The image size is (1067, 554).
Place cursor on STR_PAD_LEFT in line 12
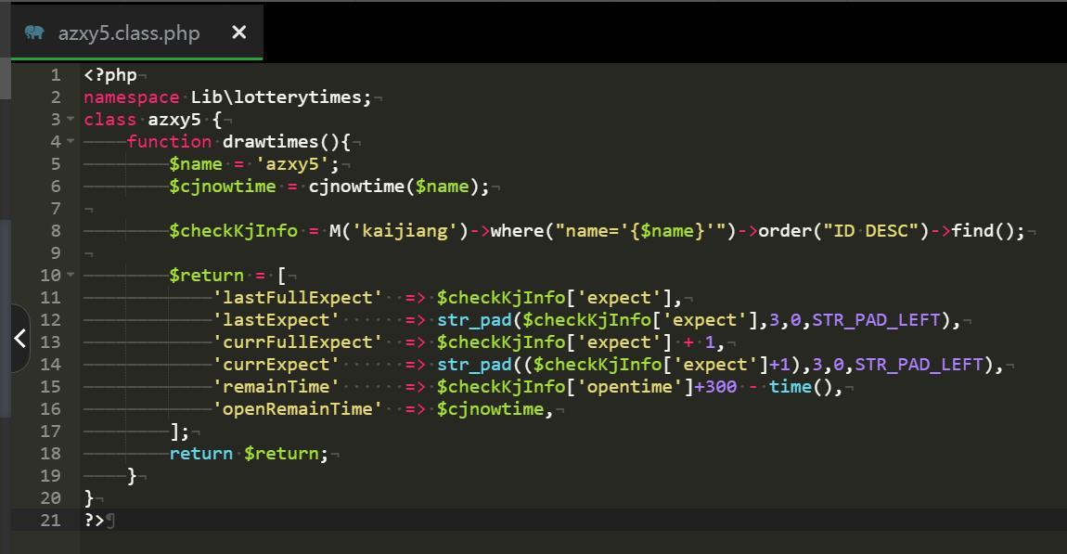tap(877, 320)
